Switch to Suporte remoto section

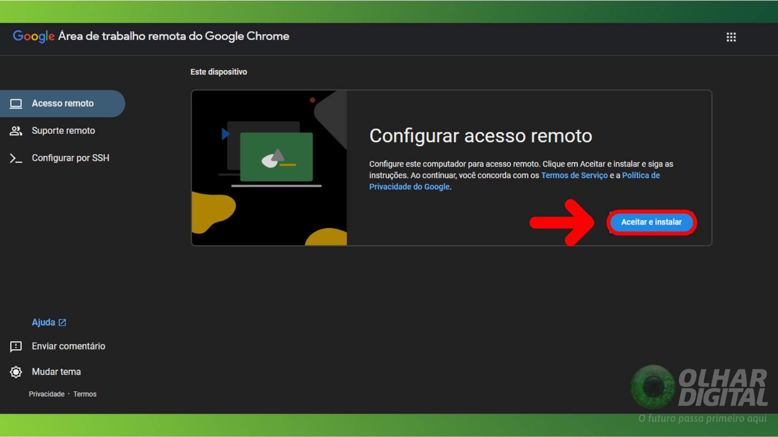[62, 131]
